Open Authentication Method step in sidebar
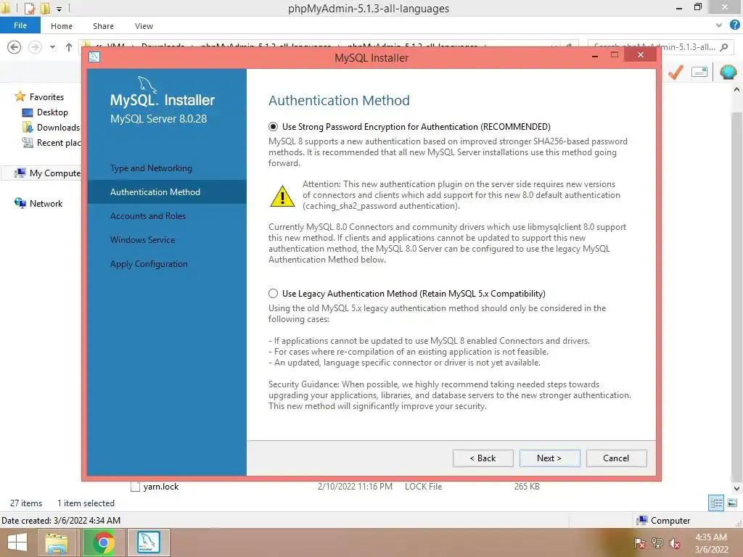 (167, 191)
